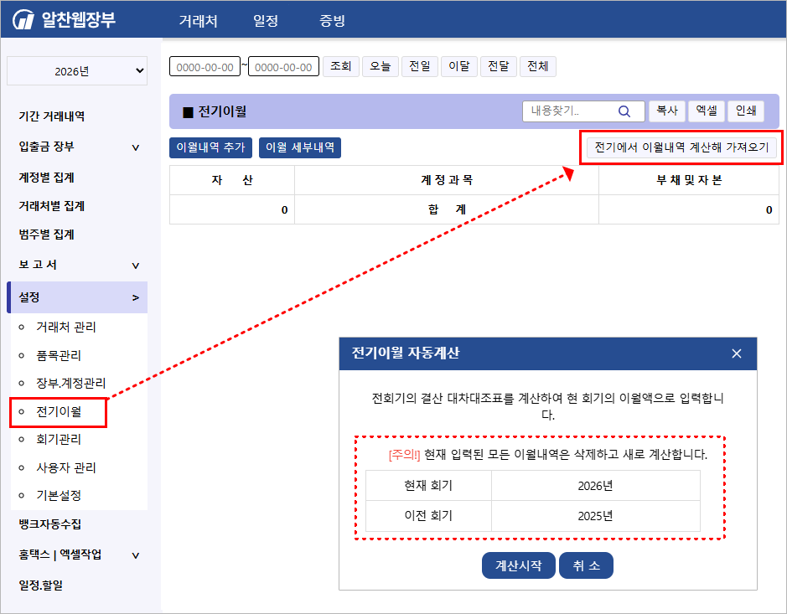Select 전기이월 submenu

coord(59,412)
